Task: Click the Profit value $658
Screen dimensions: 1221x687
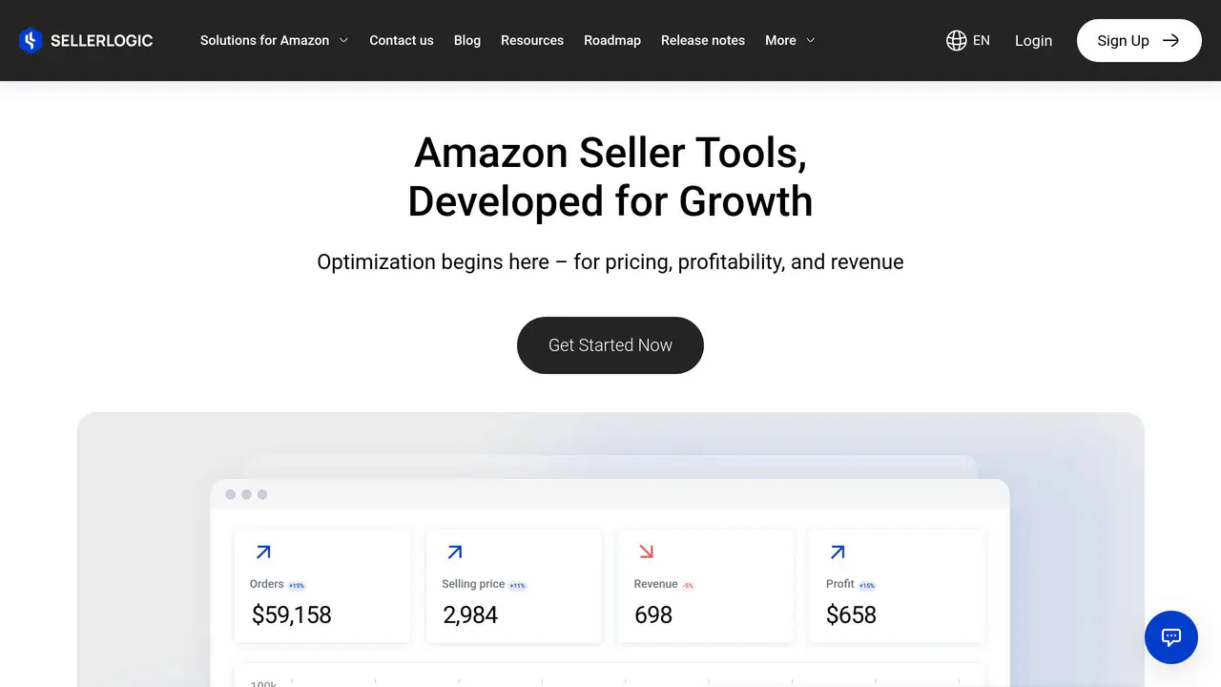Action: (851, 615)
